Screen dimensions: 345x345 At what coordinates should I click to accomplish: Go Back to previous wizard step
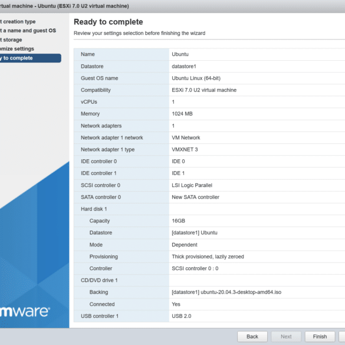coord(252,336)
